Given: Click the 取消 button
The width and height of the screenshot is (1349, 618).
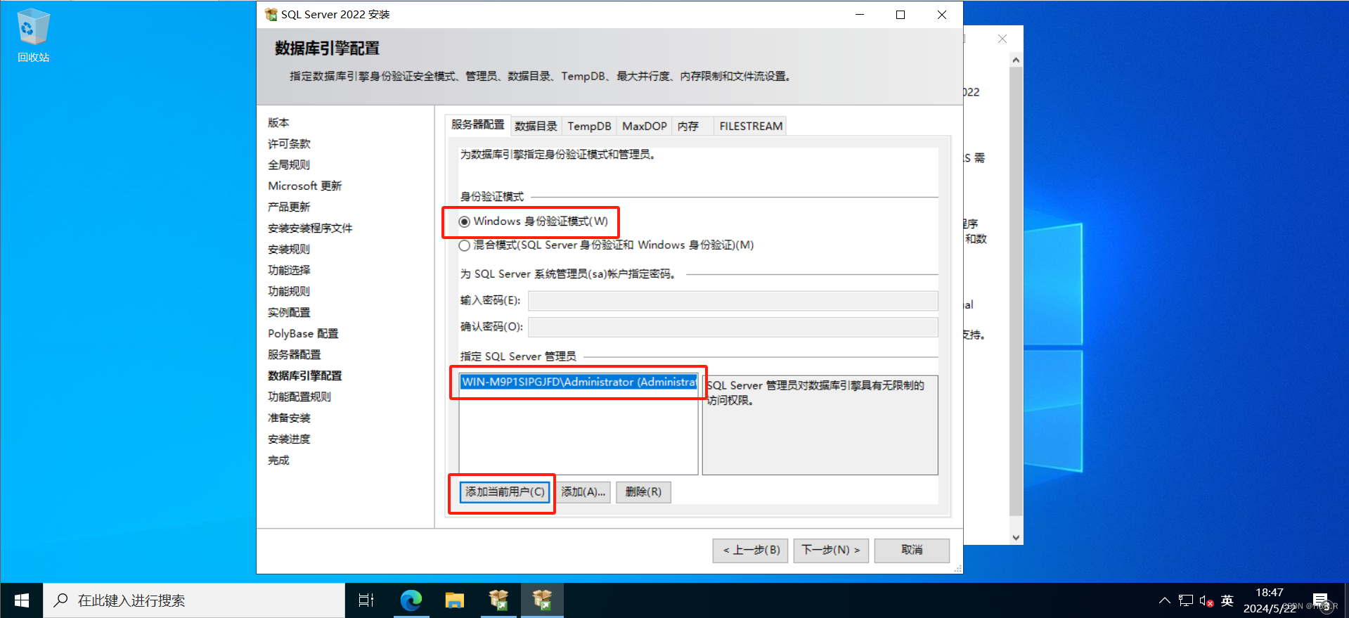Looking at the screenshot, I should click(912, 551).
